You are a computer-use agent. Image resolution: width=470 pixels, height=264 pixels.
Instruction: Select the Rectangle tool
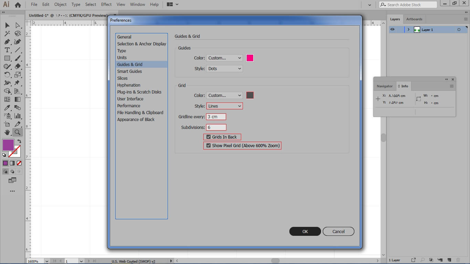(7, 58)
